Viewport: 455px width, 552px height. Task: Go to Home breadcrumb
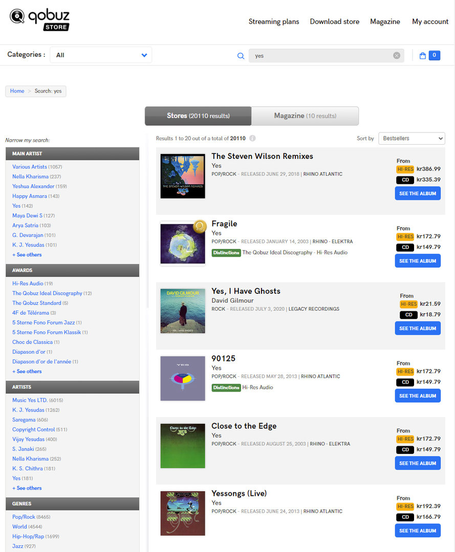17,91
